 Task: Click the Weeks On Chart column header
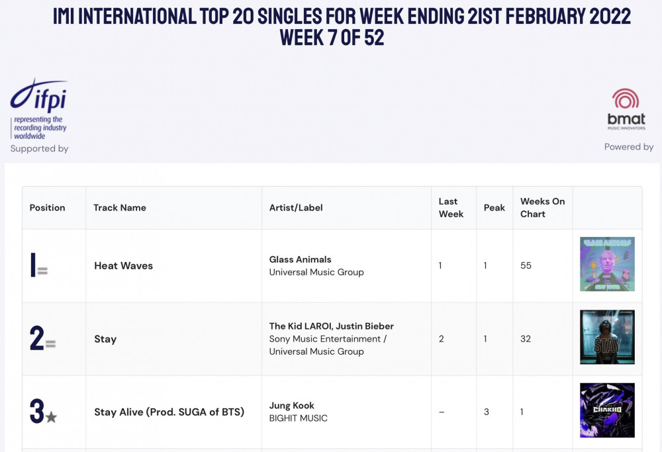point(543,208)
